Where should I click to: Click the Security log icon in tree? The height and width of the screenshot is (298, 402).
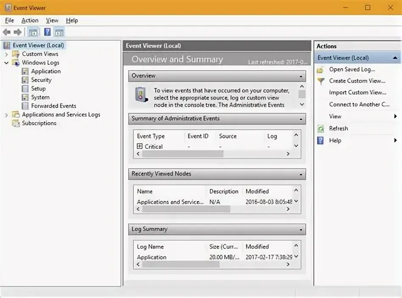[x=25, y=80]
